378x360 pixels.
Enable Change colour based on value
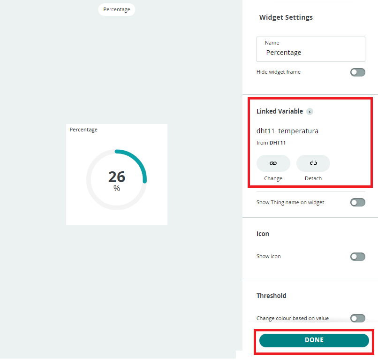[357, 318]
